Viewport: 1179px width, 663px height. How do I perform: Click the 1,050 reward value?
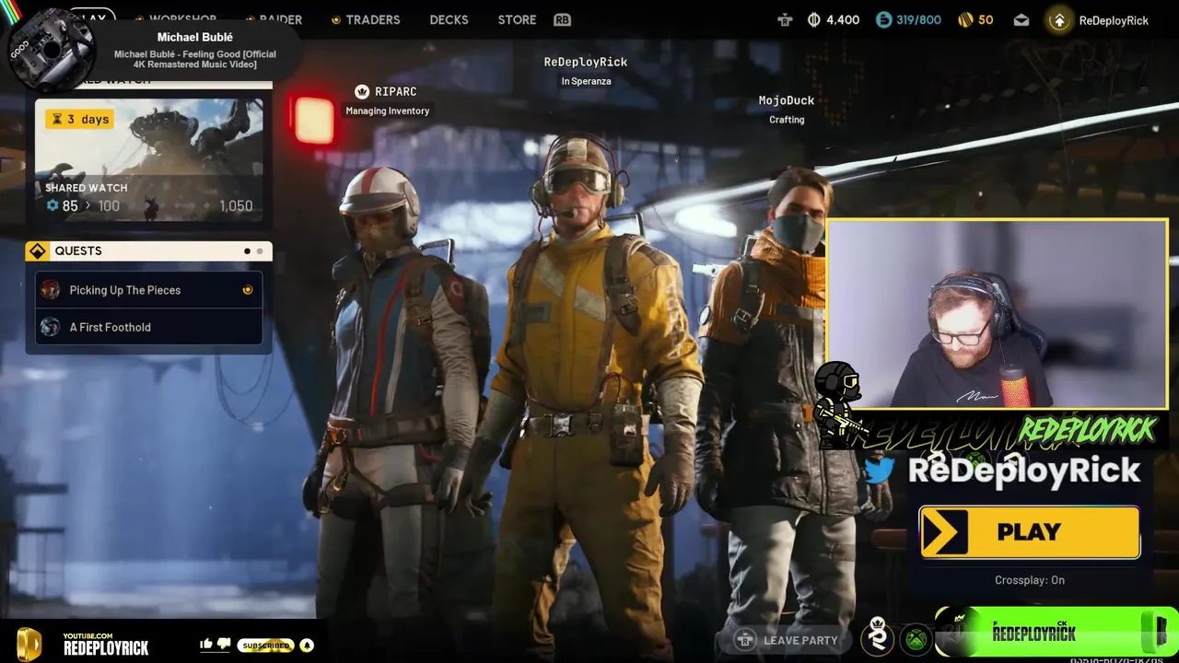[x=236, y=205]
